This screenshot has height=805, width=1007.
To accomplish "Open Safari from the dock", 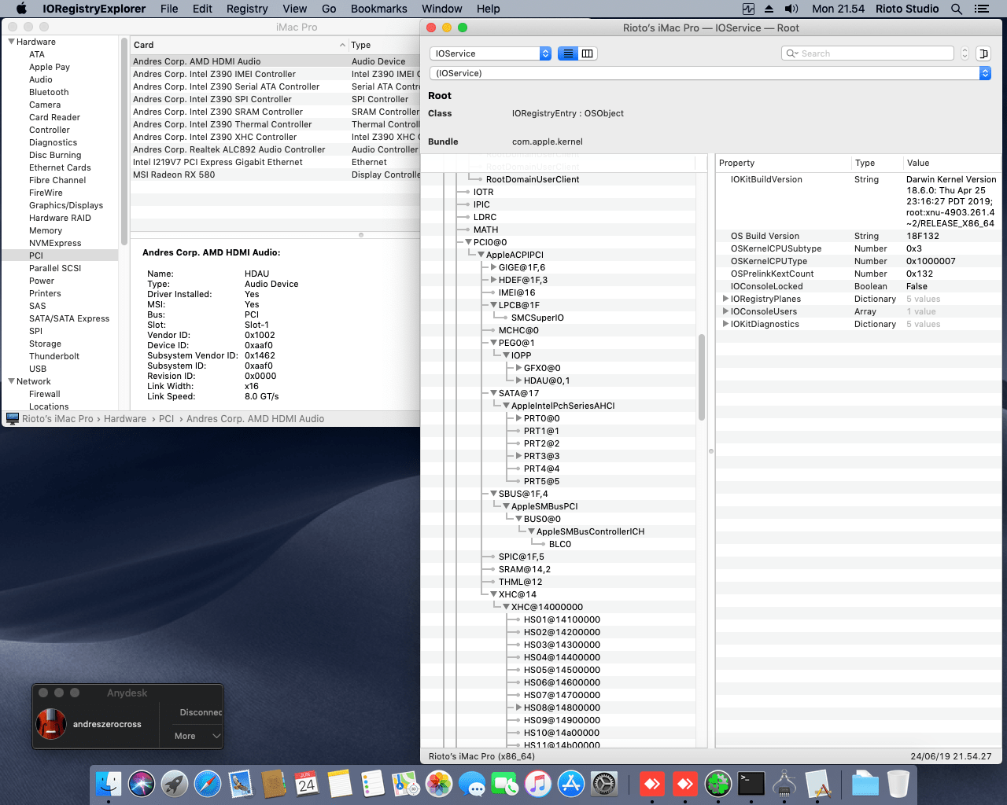I will pos(208,784).
